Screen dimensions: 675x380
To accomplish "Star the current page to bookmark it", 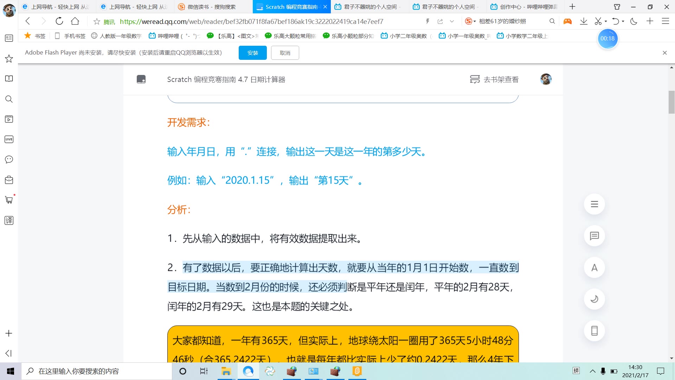I will pos(96,21).
